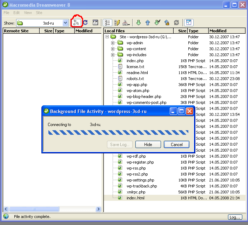Image resolution: width=248 pixels, height=225 pixels.
Task: Click the license.txt document icon
Action: pyautogui.click(x=120, y=66)
